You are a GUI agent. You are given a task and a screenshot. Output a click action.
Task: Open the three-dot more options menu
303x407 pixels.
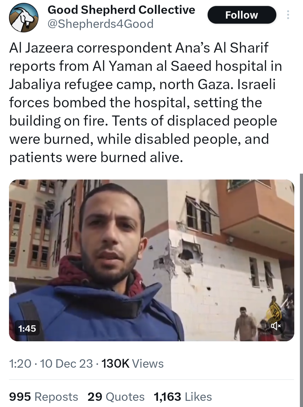point(288,15)
